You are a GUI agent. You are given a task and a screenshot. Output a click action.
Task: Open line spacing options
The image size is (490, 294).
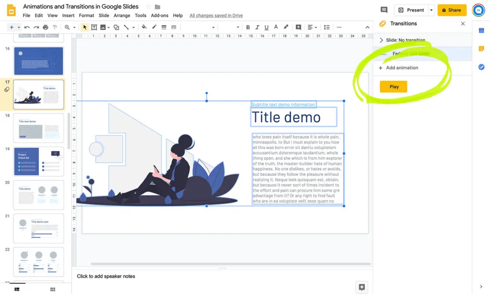pos(326,27)
